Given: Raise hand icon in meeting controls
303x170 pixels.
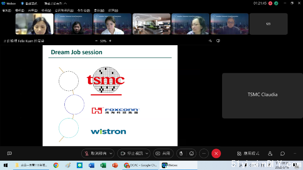Looking at the screenshot, I should click(181, 154).
